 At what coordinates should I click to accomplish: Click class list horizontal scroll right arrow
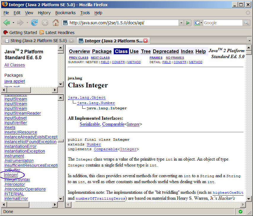pos(55,205)
